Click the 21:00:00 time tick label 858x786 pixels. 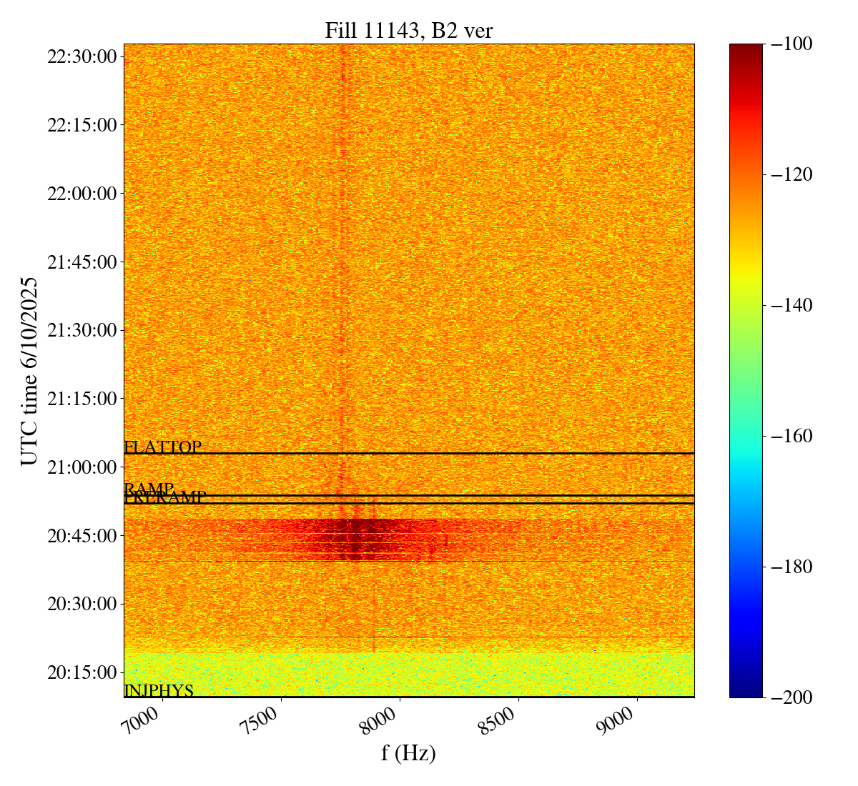point(82,467)
